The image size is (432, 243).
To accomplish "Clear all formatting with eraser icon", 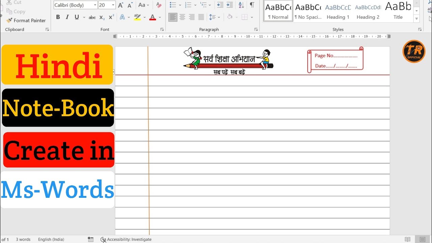I will coord(159,5).
